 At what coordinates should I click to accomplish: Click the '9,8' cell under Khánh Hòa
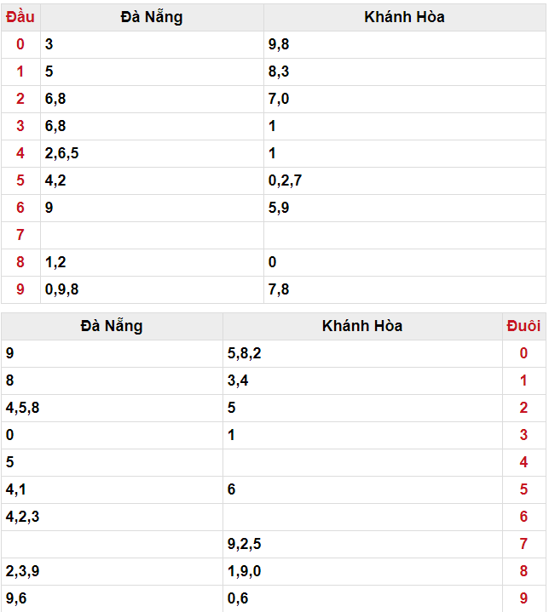(279, 45)
